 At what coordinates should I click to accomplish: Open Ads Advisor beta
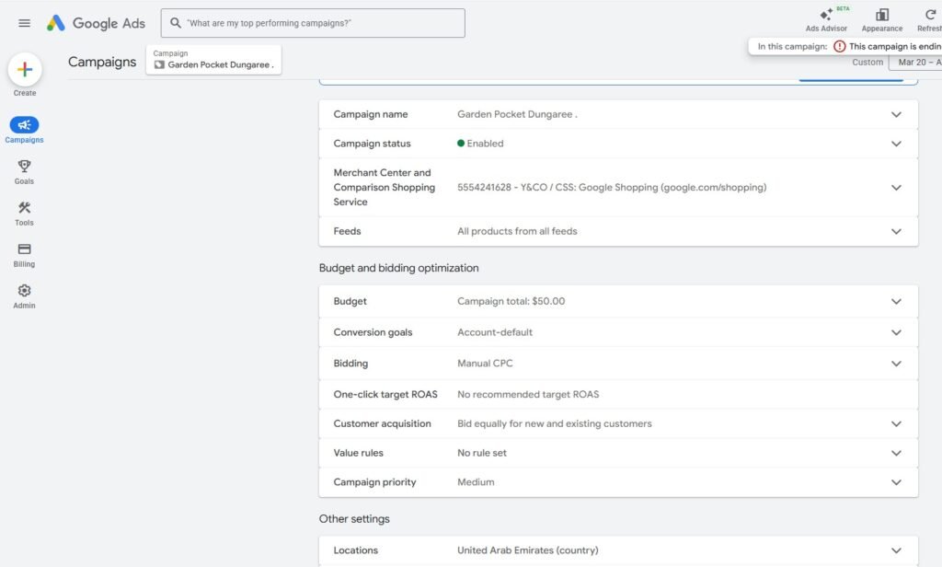tap(827, 20)
